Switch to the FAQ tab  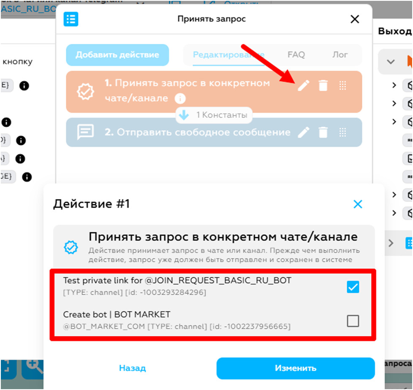click(x=296, y=54)
